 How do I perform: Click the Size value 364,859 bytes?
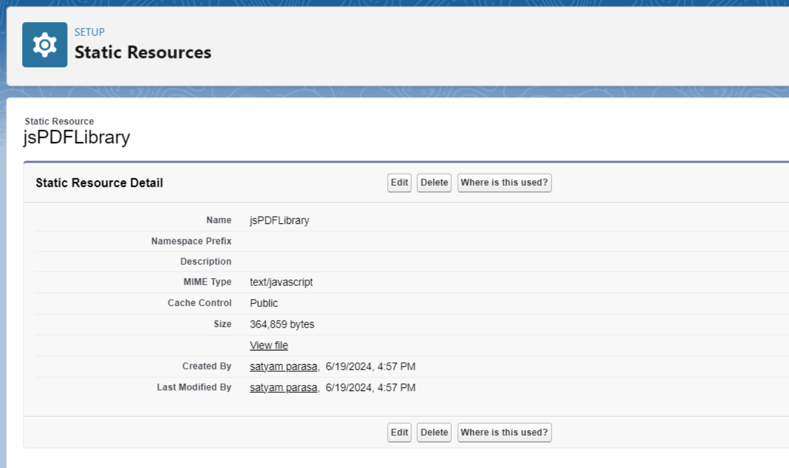point(282,324)
